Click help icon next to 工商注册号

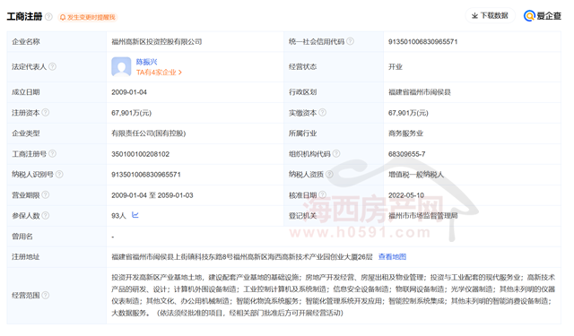tap(52, 153)
